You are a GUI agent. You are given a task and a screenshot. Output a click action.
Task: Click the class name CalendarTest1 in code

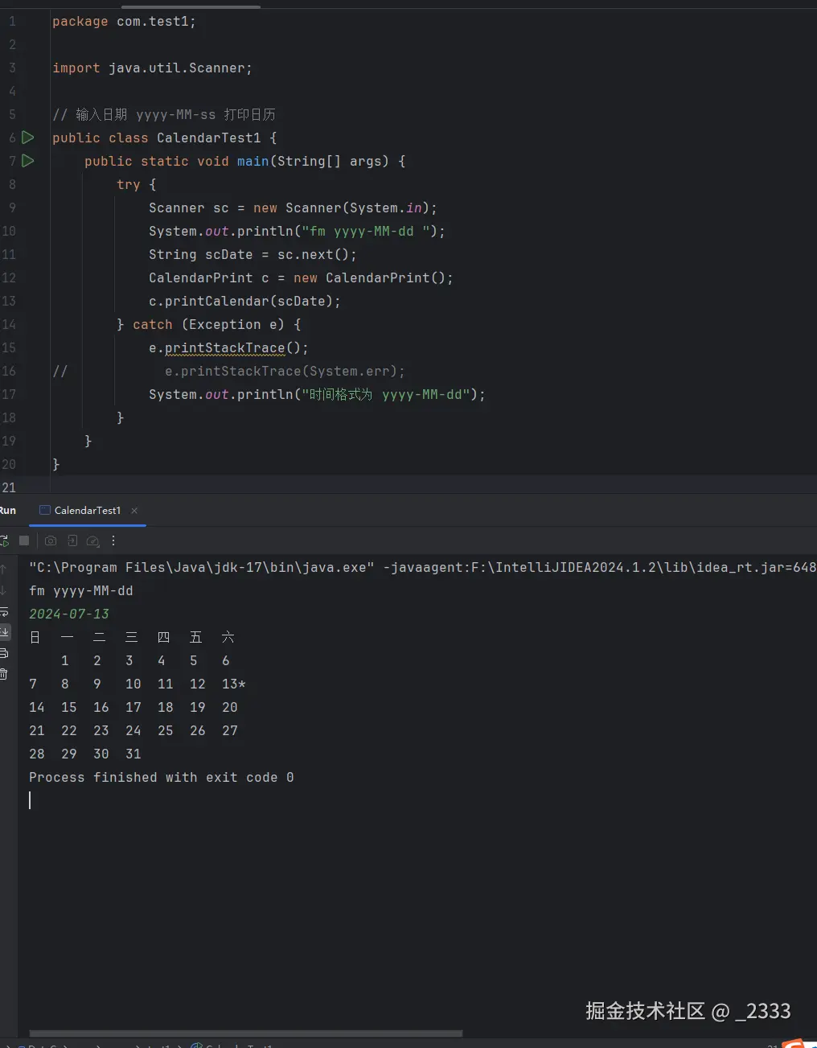209,138
